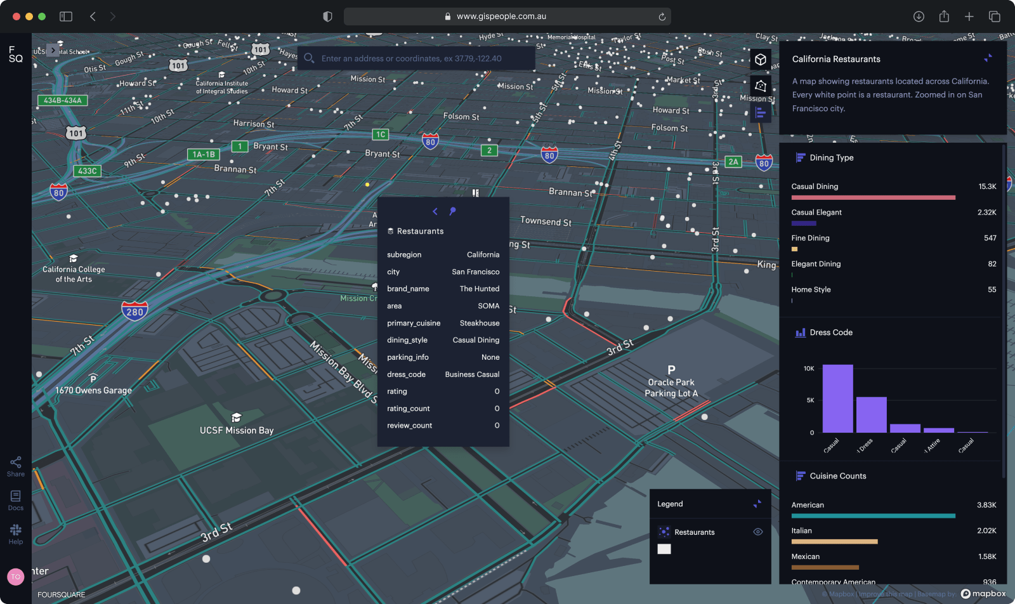
Task: Show the tab overview in Safari
Action: click(994, 16)
